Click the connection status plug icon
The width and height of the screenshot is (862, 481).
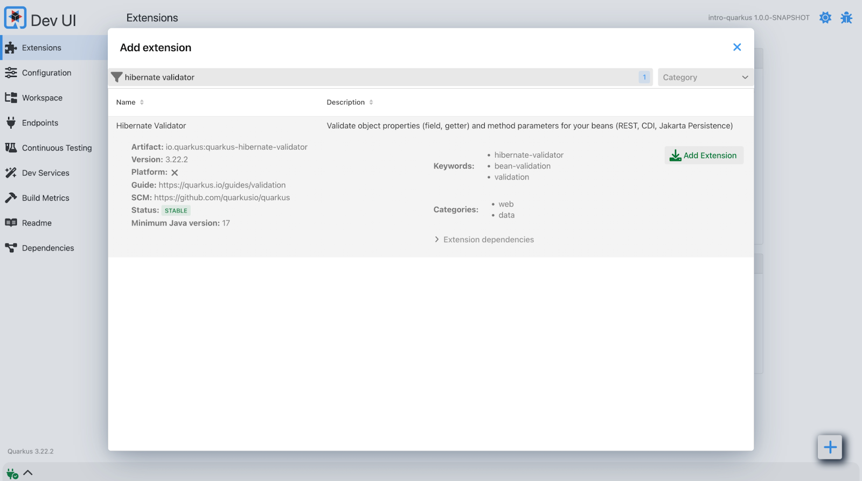pos(12,473)
